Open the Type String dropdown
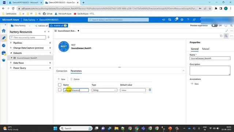This screenshot has width=234, height=132. tap(105, 90)
